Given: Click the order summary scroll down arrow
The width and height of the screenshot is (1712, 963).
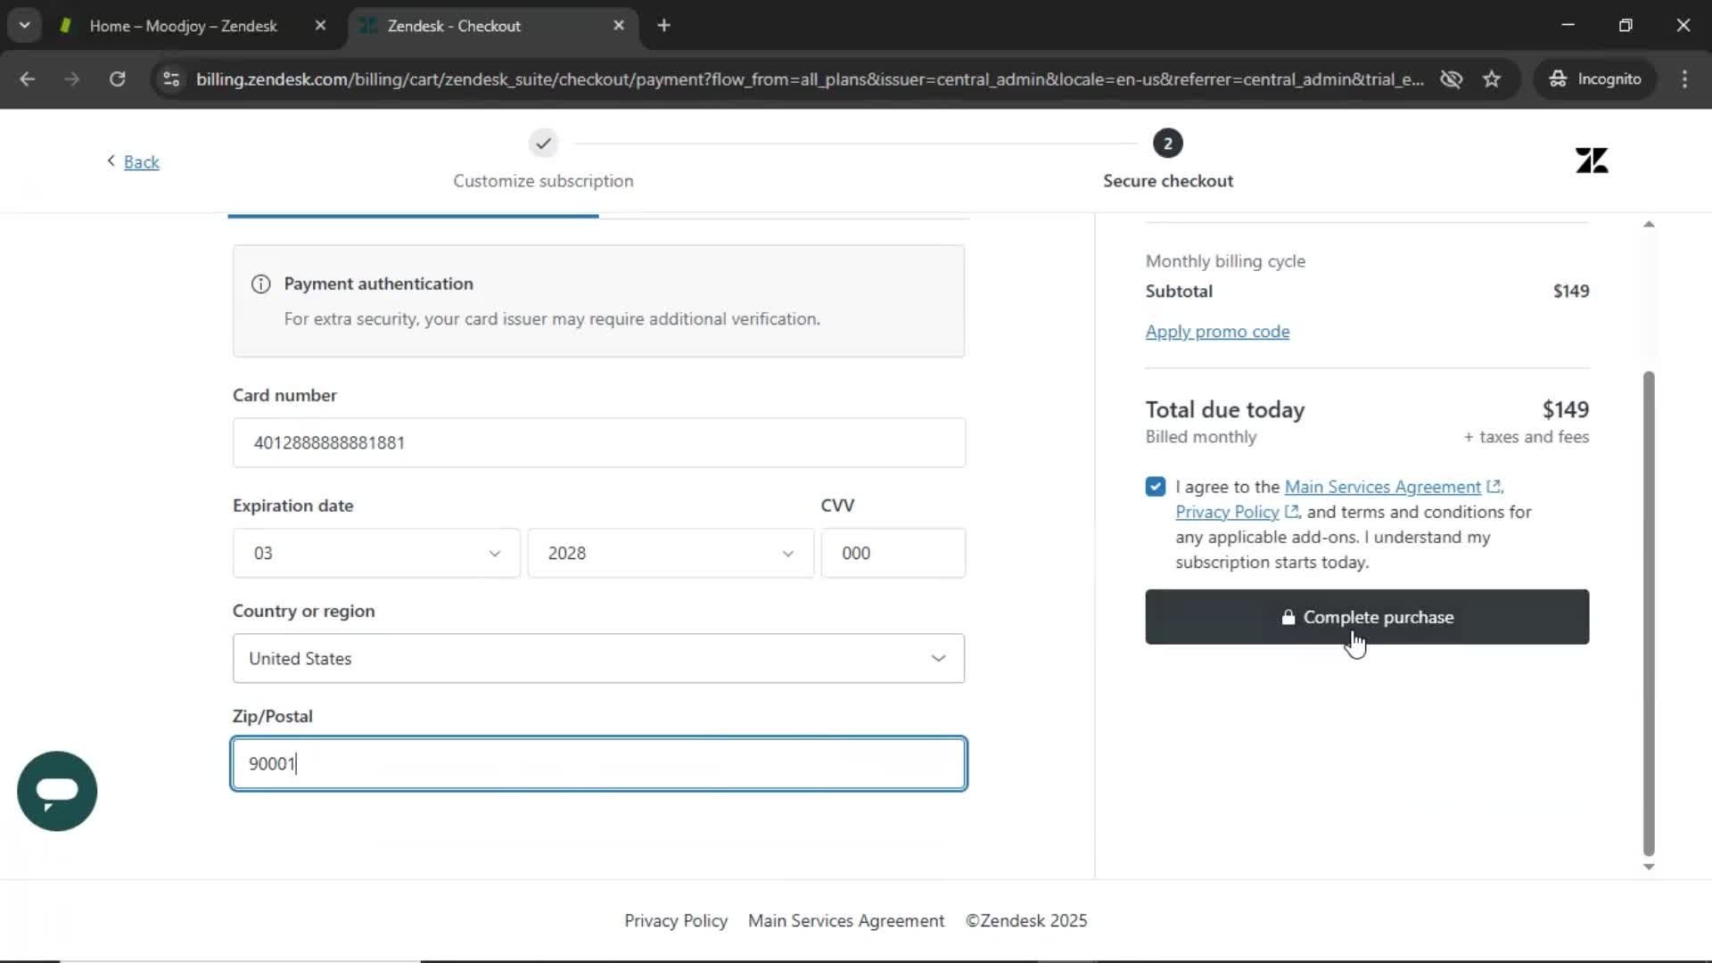Looking at the screenshot, I should point(1649,867).
